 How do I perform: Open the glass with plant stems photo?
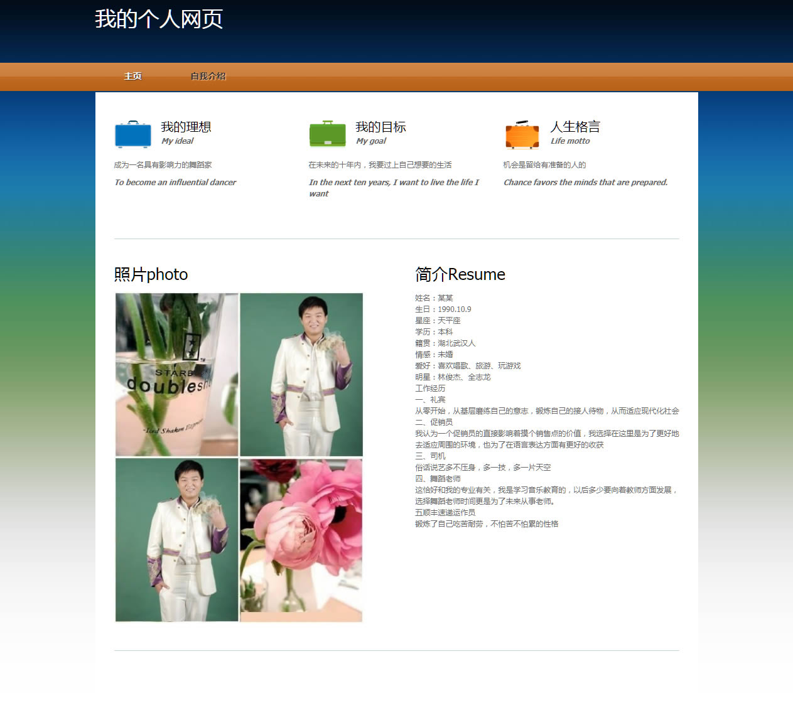(176, 374)
